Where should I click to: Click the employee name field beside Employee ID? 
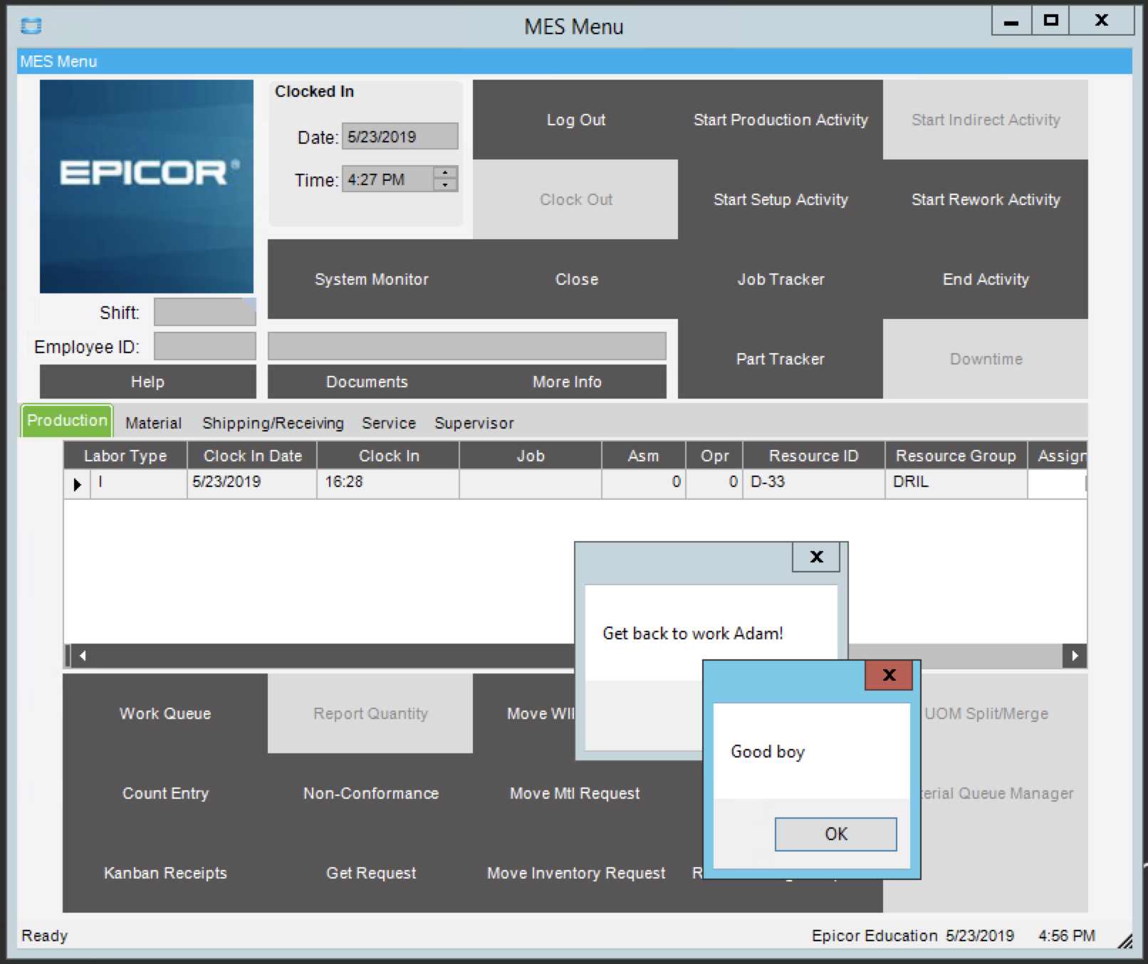click(x=467, y=346)
